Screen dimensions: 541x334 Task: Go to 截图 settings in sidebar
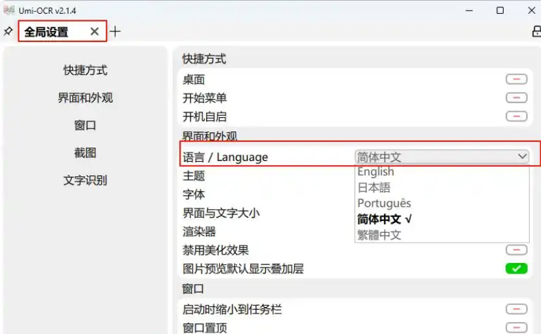(x=85, y=153)
